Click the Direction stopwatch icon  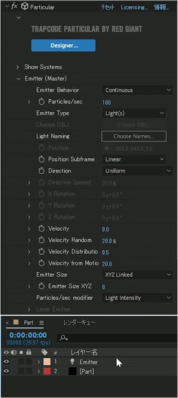click(x=42, y=171)
